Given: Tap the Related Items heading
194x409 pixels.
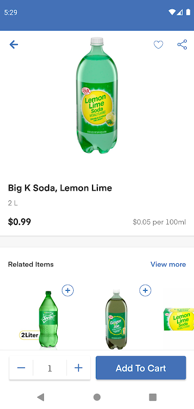Looking at the screenshot, I should click(x=31, y=264).
